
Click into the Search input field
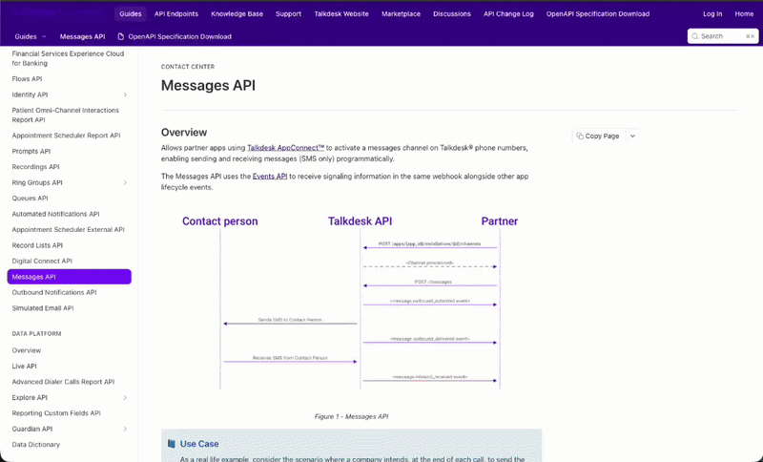tap(723, 36)
